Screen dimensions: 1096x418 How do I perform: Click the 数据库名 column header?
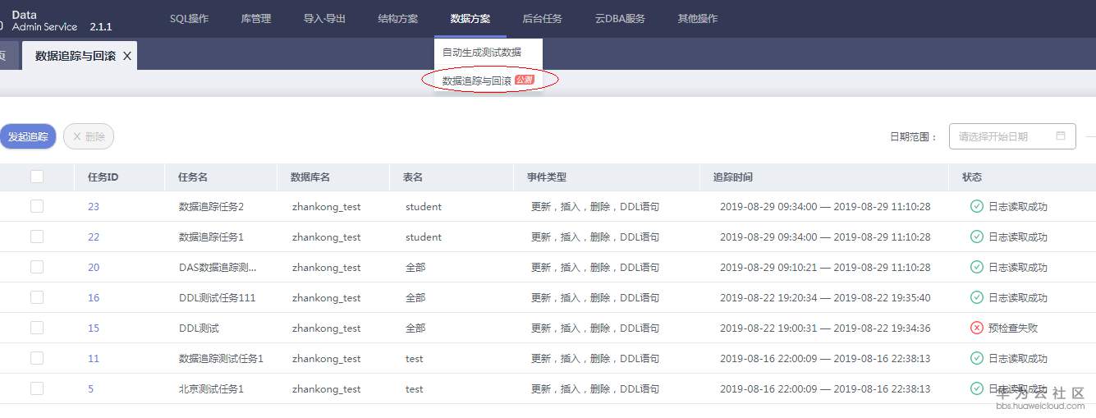tap(310, 177)
